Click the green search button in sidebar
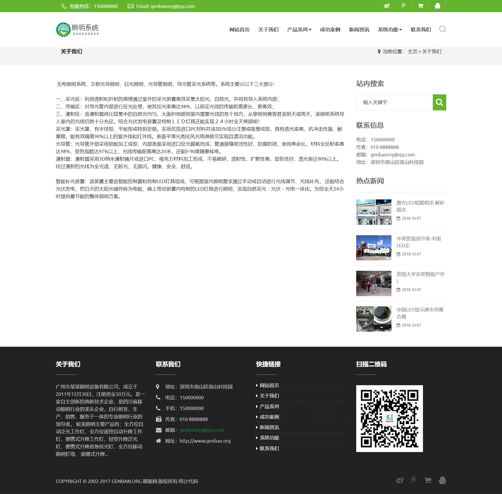 (439, 102)
